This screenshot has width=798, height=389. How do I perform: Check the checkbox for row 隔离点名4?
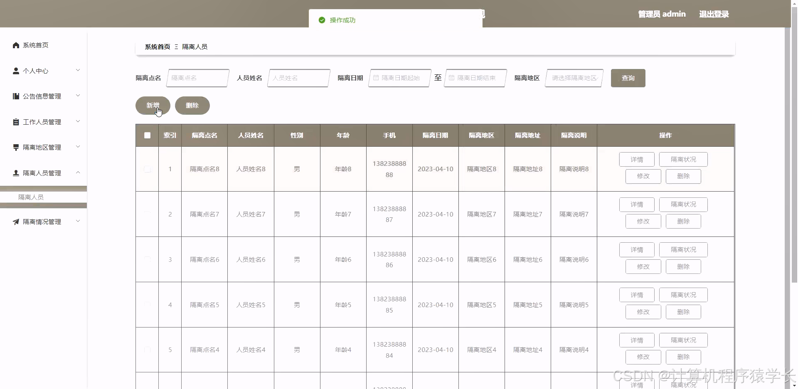[x=147, y=350]
